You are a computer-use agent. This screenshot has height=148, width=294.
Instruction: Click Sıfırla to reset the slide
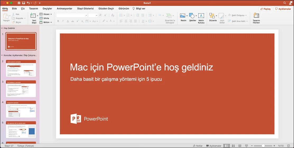pos(44,18)
